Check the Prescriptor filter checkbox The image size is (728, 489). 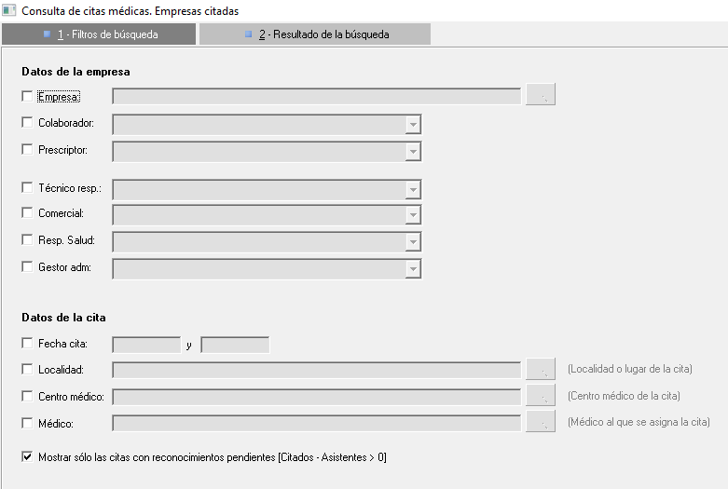(26, 149)
